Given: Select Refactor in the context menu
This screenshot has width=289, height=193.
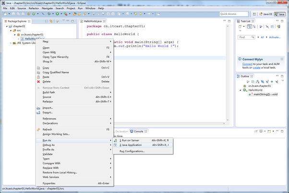Looking at the screenshot, I should tap(74, 102).
